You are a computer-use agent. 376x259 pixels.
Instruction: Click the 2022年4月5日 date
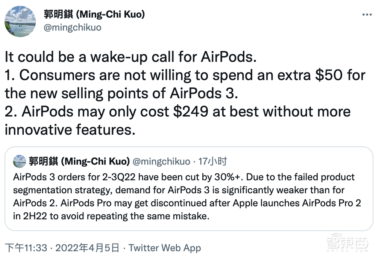(x=87, y=248)
